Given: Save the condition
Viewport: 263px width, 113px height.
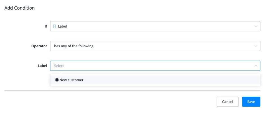Looking at the screenshot, I should (x=251, y=102).
